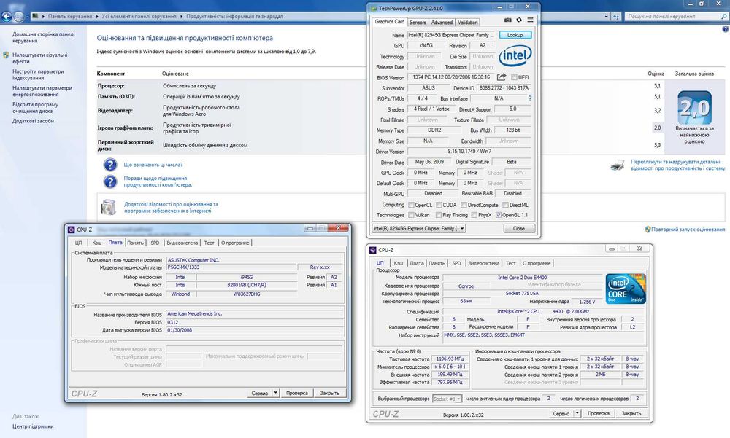Switch to the Sensors tab in GPU-Z
730x438 pixels.
click(x=418, y=23)
